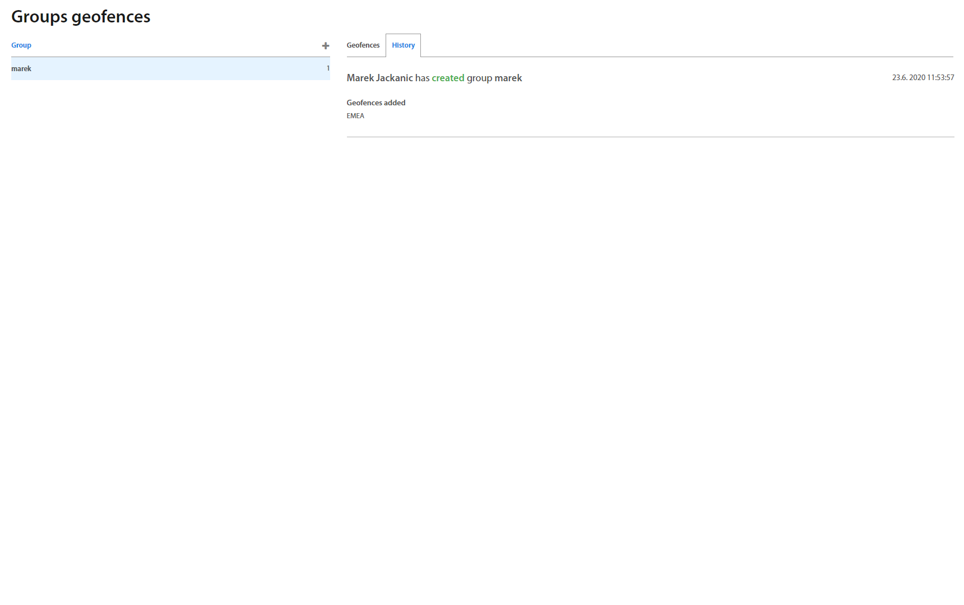Sort list by the Group column header

pyautogui.click(x=21, y=45)
